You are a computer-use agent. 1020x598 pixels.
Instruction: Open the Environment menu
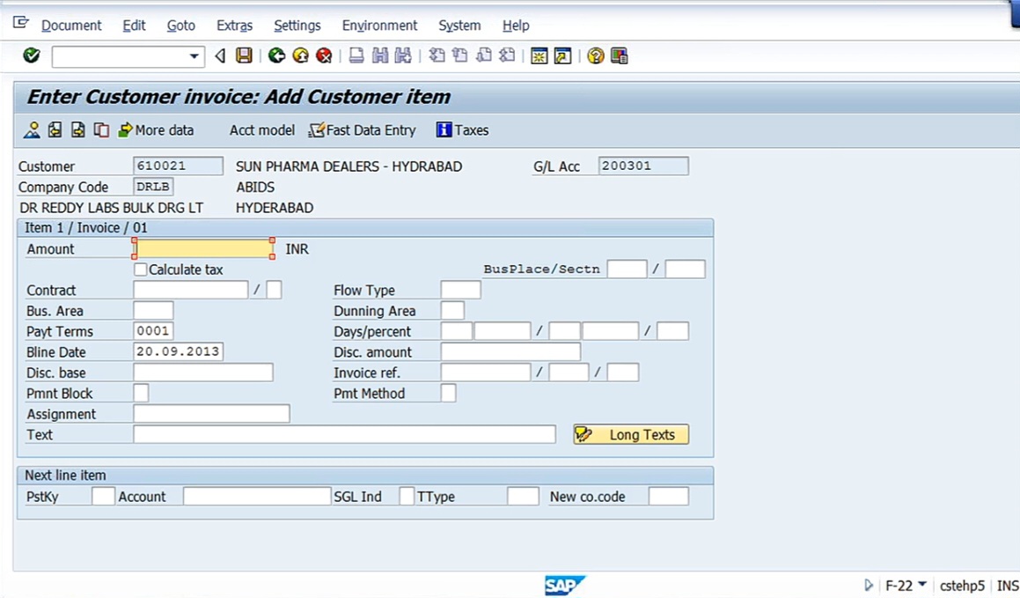pos(380,26)
